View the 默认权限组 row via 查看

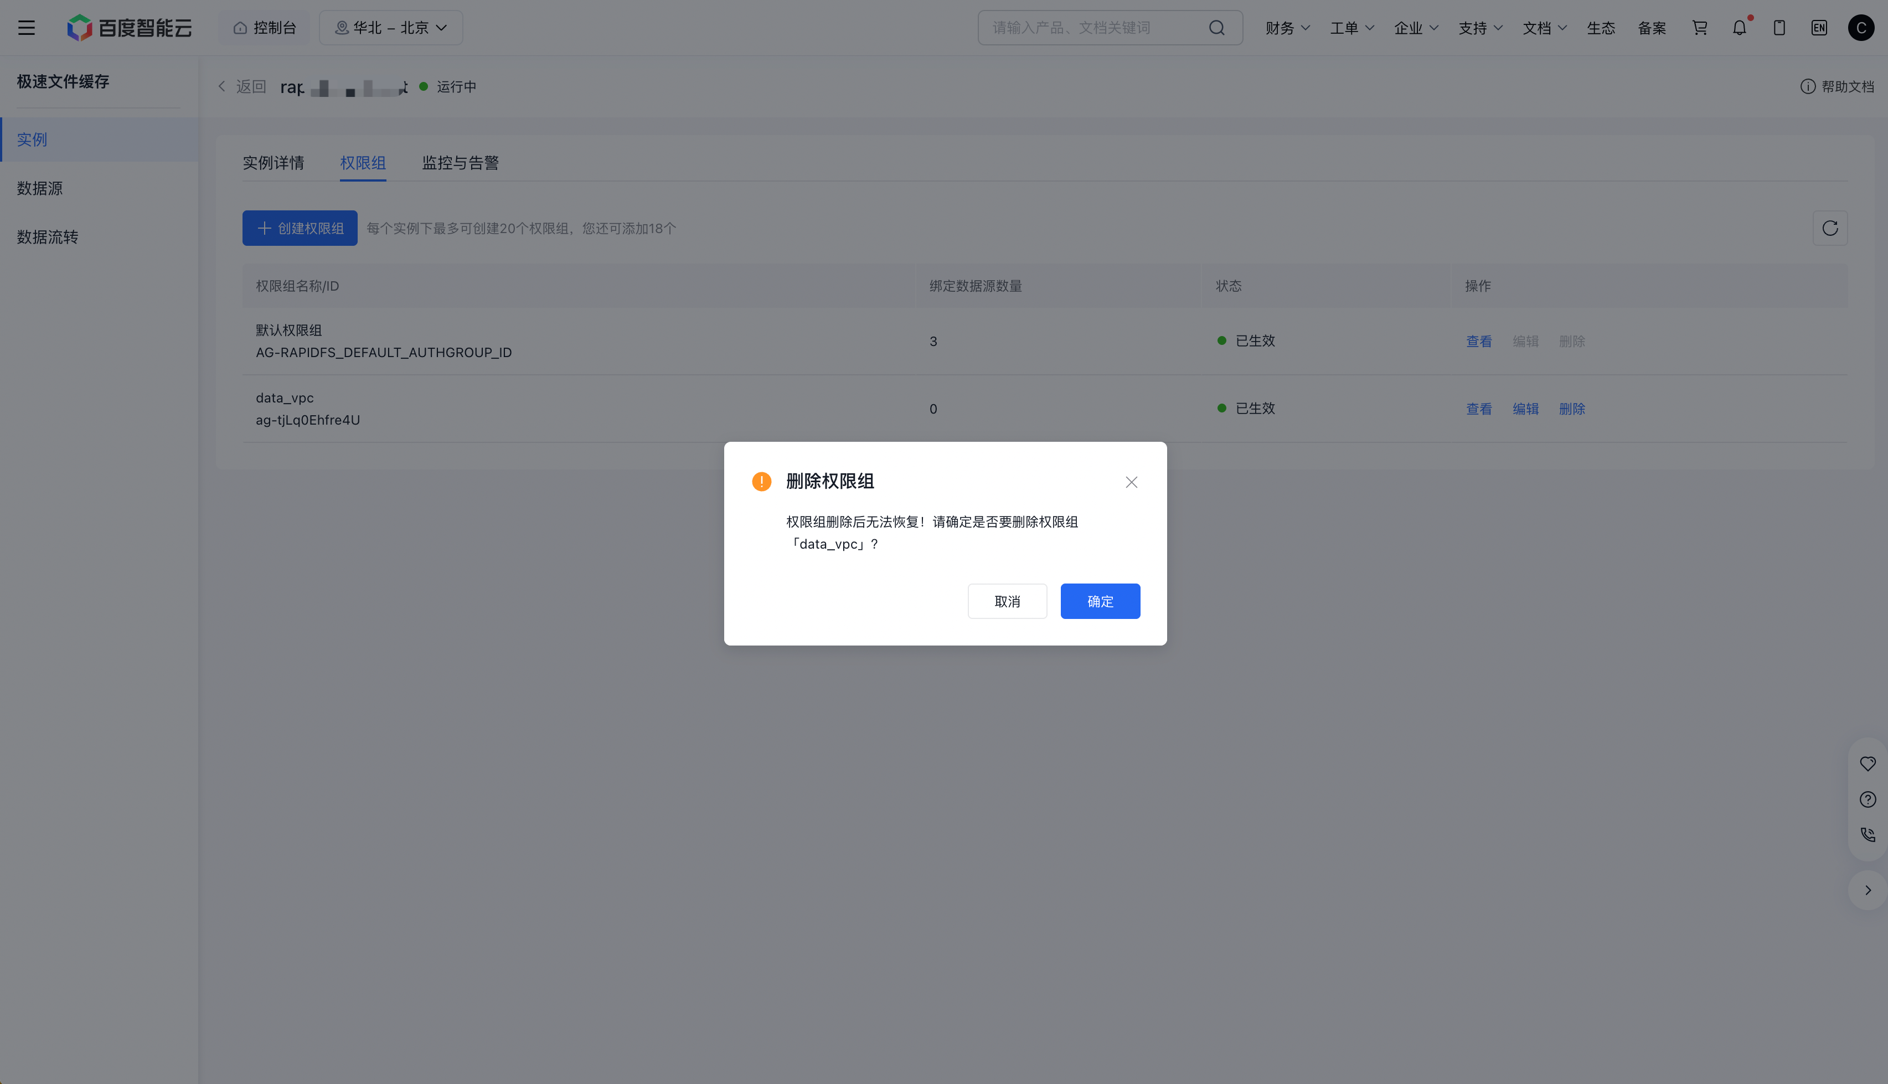[1478, 341]
